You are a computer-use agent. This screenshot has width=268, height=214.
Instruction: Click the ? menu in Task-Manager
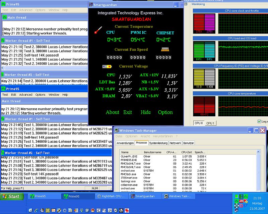pos(177,136)
